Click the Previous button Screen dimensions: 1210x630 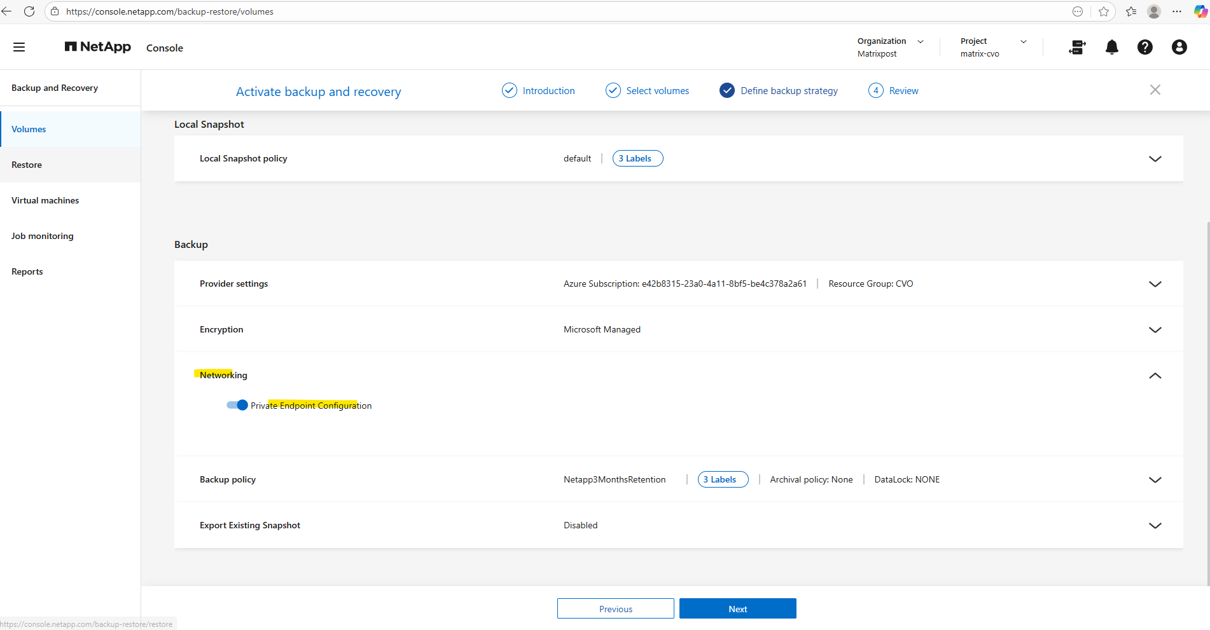(x=615, y=608)
